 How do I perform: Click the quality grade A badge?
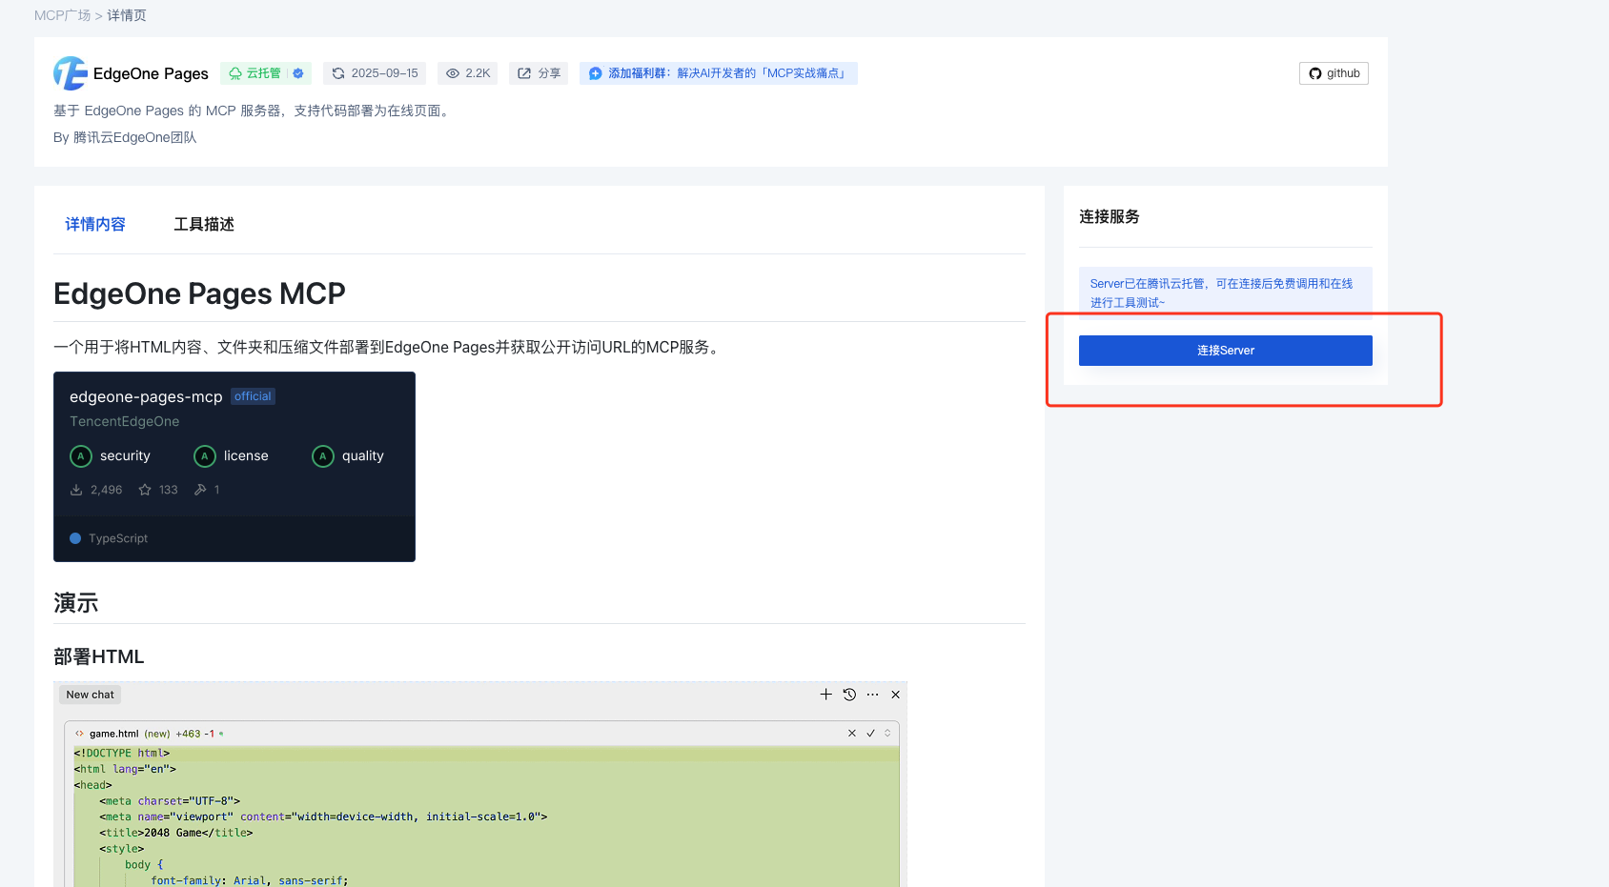tap(323, 456)
